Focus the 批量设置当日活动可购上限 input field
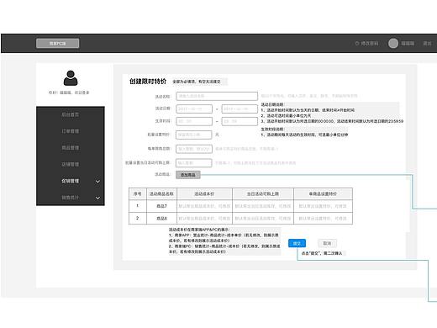The height and width of the screenshot is (328, 437). (194, 163)
